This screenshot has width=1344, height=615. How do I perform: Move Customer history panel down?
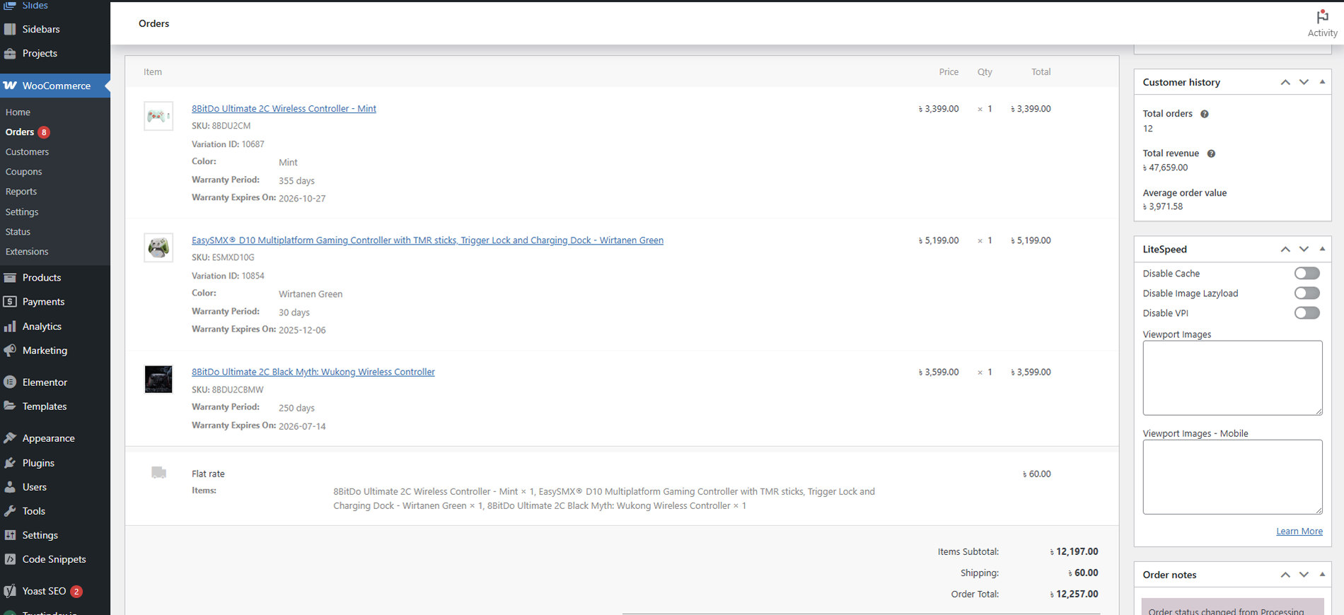click(1304, 82)
